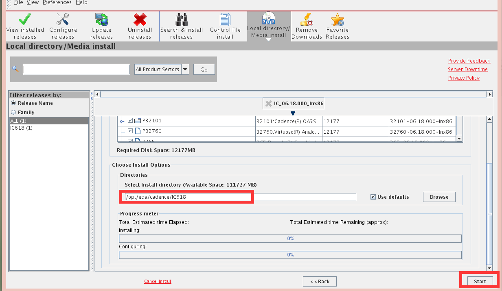Click the Uninstall releases red X icon
This screenshot has height=291, width=502.
(140, 20)
